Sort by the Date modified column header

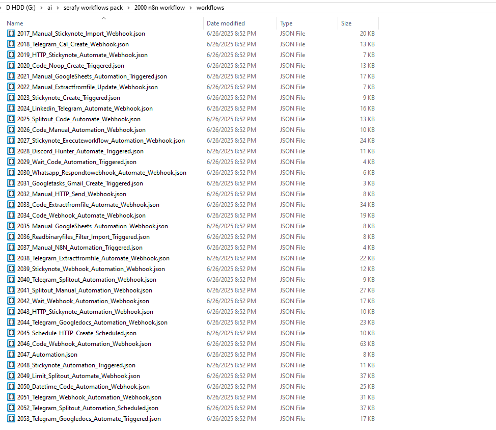[x=226, y=23]
